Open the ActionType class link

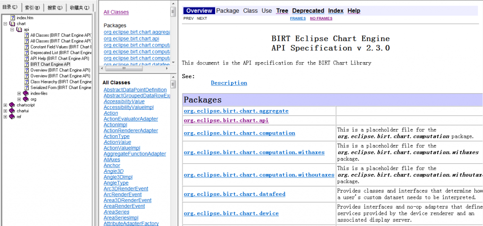[117, 137]
